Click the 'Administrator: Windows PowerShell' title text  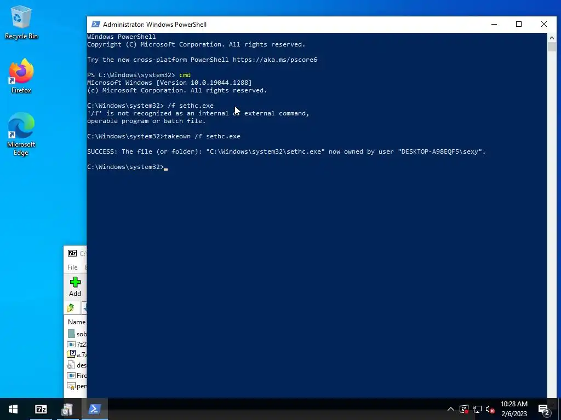(x=154, y=24)
